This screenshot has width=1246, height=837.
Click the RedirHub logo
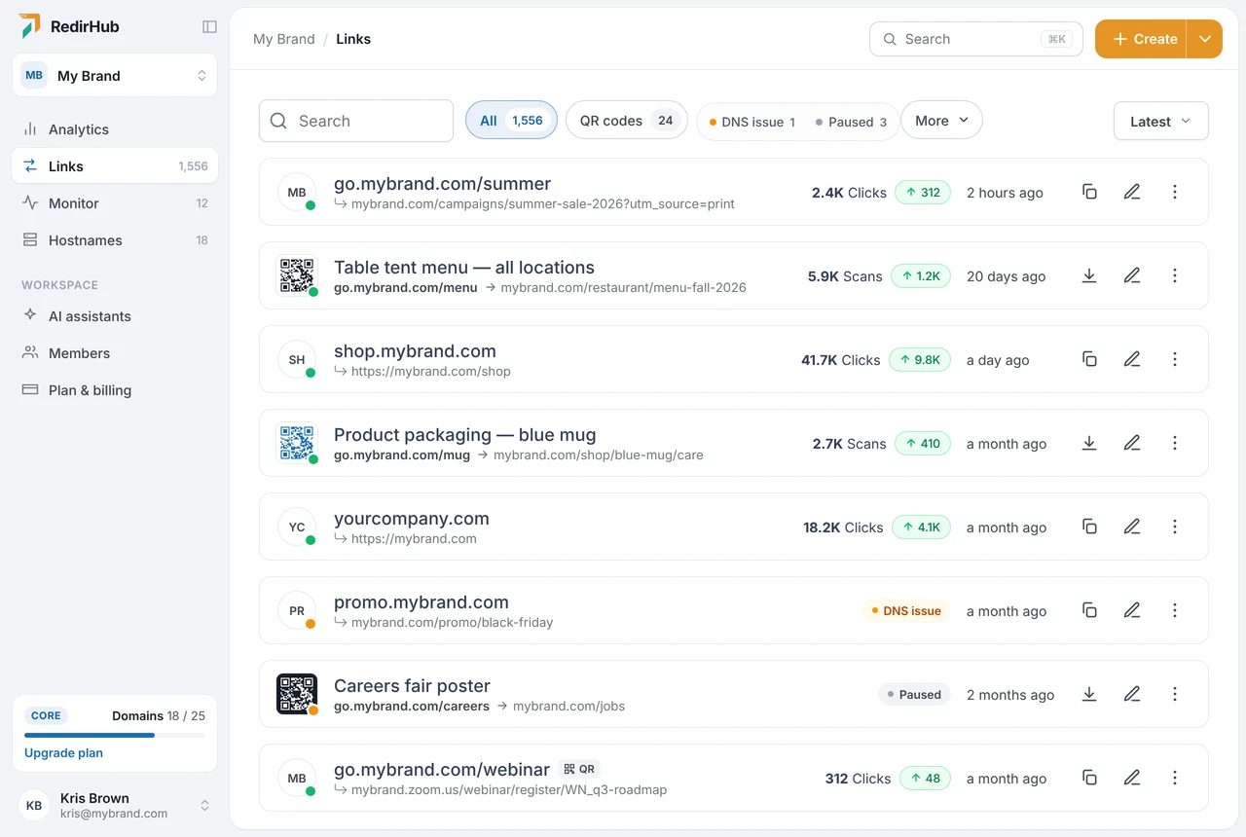[x=69, y=26]
